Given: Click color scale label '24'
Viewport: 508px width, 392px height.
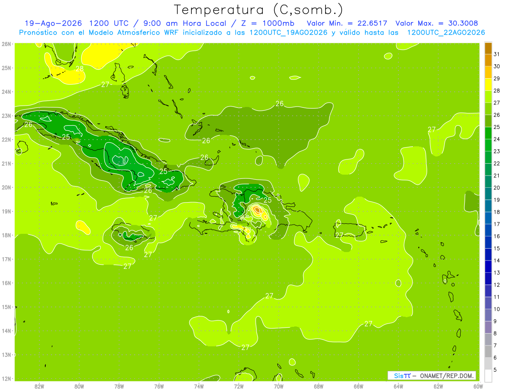Looking at the screenshot, I should point(497,139).
